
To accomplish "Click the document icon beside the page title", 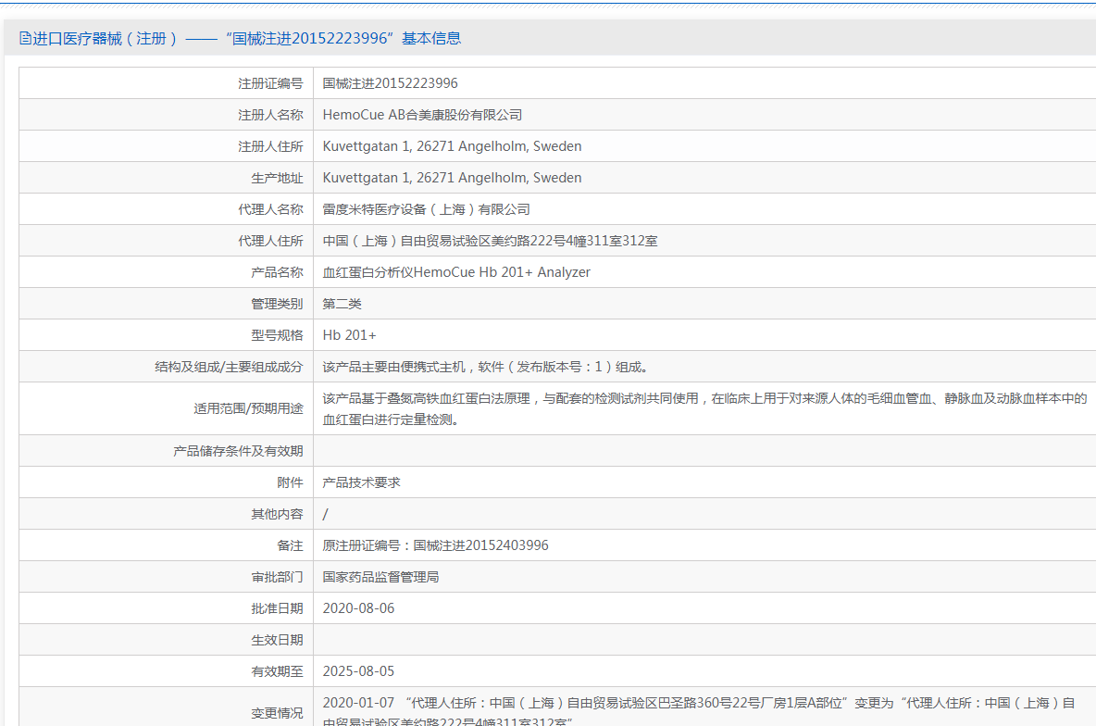I will coord(25,39).
